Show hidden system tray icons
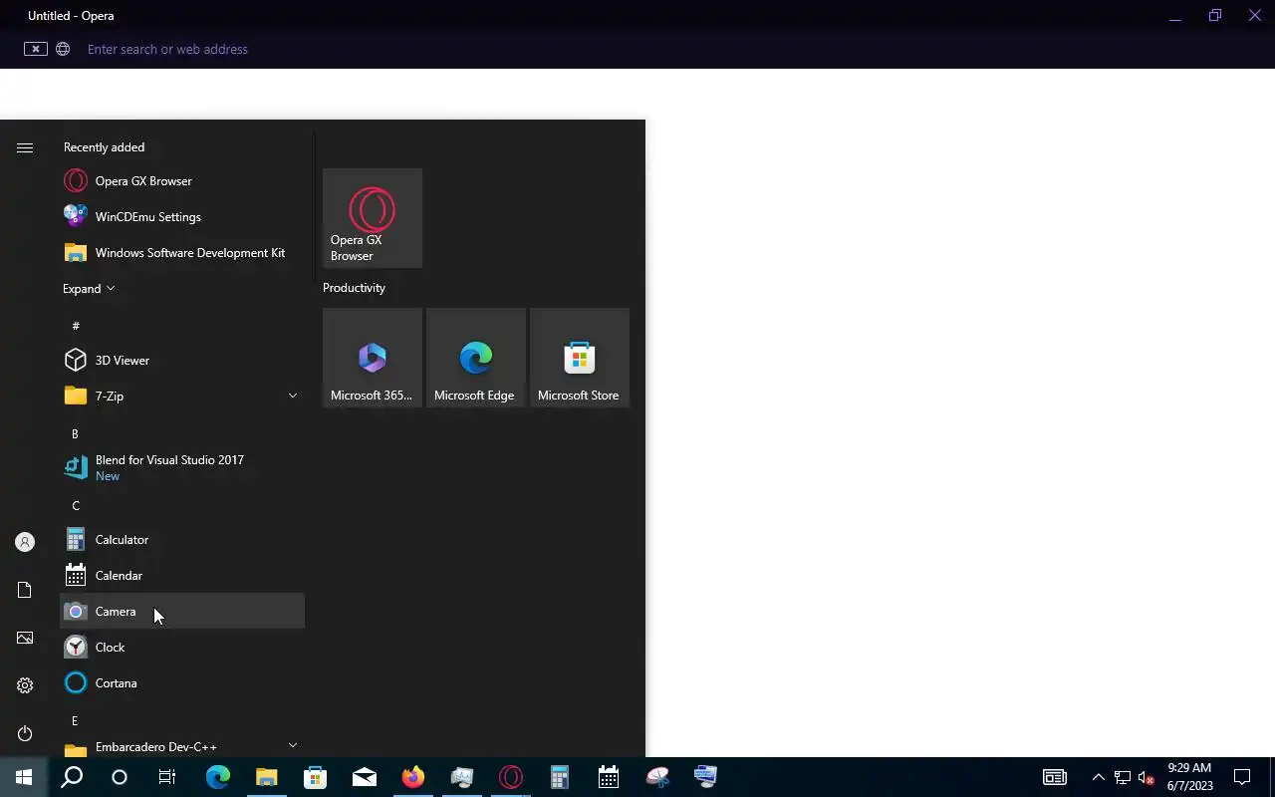This screenshot has width=1275, height=797. click(x=1099, y=777)
